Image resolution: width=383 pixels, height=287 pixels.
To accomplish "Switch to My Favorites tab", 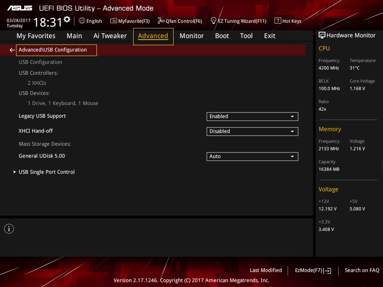I will (x=36, y=36).
